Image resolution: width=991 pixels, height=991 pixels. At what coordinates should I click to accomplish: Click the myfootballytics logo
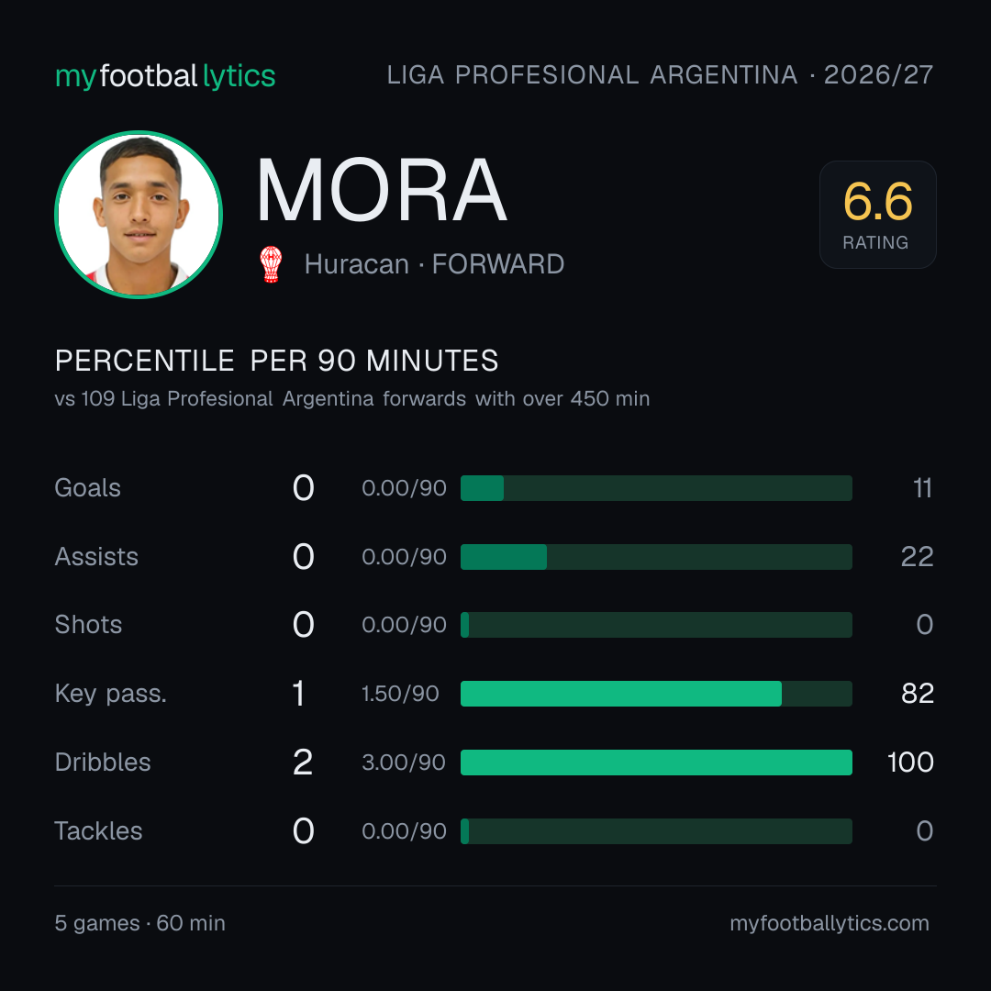pos(165,76)
